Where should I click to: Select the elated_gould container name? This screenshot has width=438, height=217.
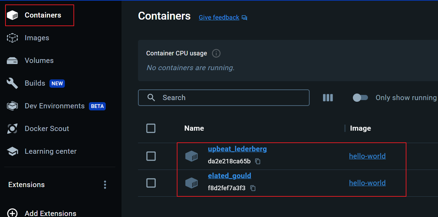(x=229, y=175)
